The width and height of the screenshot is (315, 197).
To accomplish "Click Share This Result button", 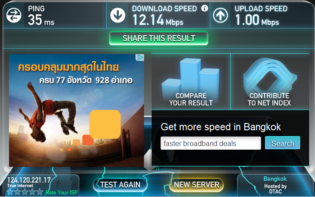I will [x=158, y=38].
